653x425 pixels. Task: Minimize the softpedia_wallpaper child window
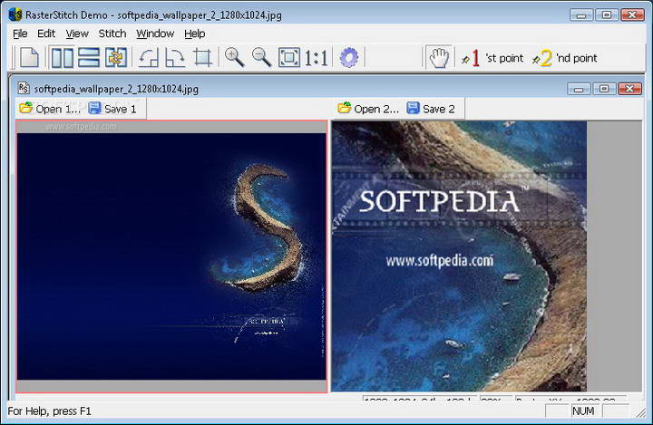(579, 89)
